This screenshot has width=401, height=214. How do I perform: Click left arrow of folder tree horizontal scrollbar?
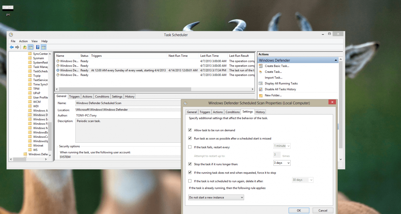tap(11, 160)
